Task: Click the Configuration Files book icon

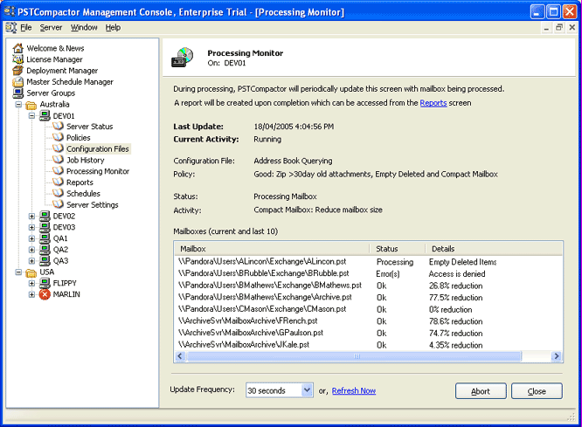Action: pos(58,148)
